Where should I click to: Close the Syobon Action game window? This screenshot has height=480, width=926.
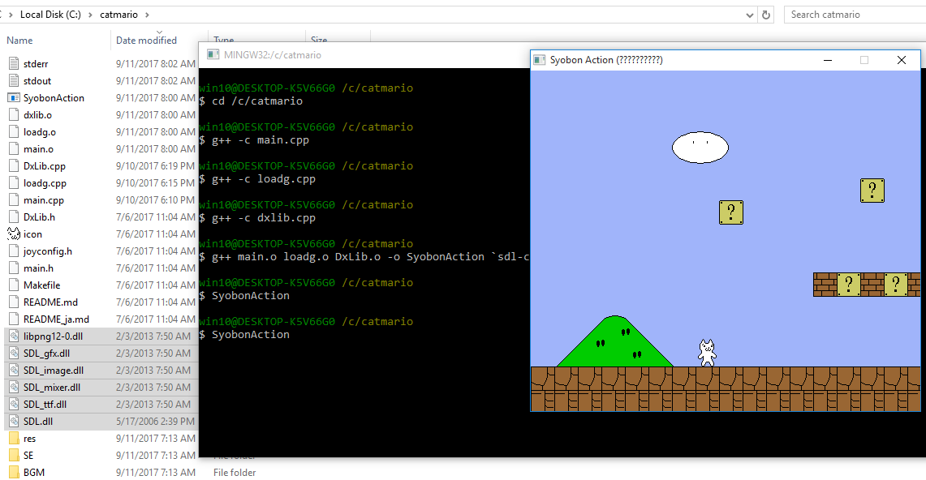[x=901, y=60]
